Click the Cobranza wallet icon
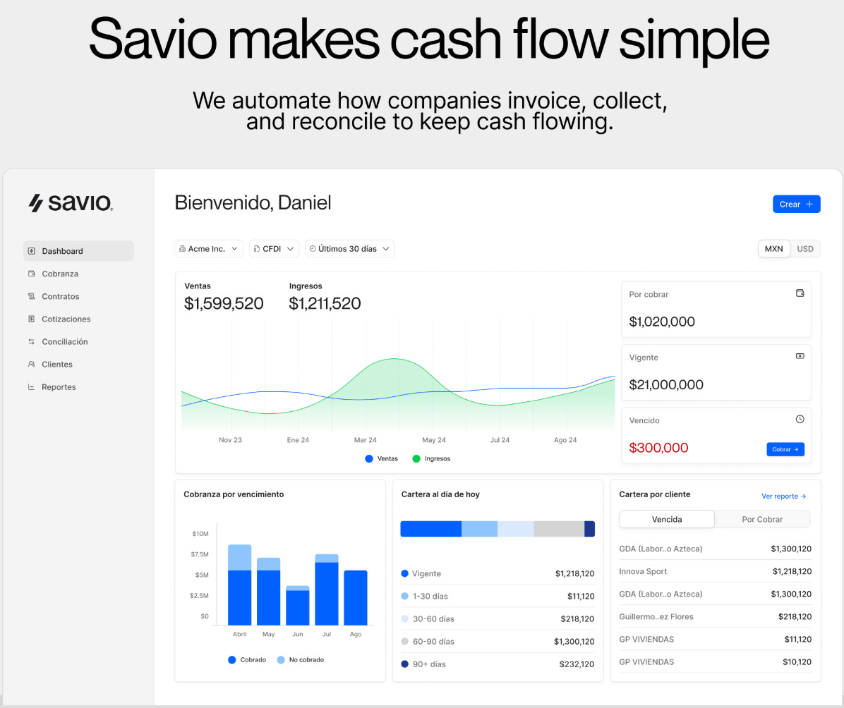 click(31, 274)
